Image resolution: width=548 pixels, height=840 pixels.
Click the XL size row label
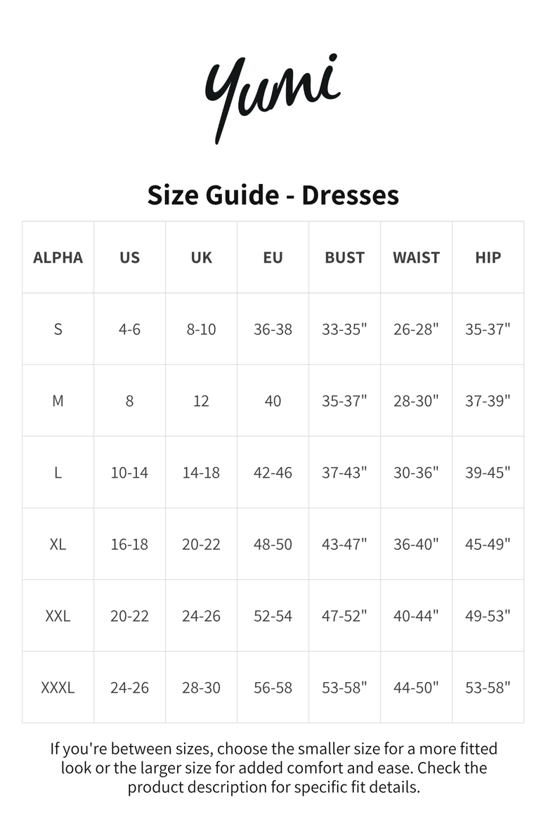(x=58, y=544)
